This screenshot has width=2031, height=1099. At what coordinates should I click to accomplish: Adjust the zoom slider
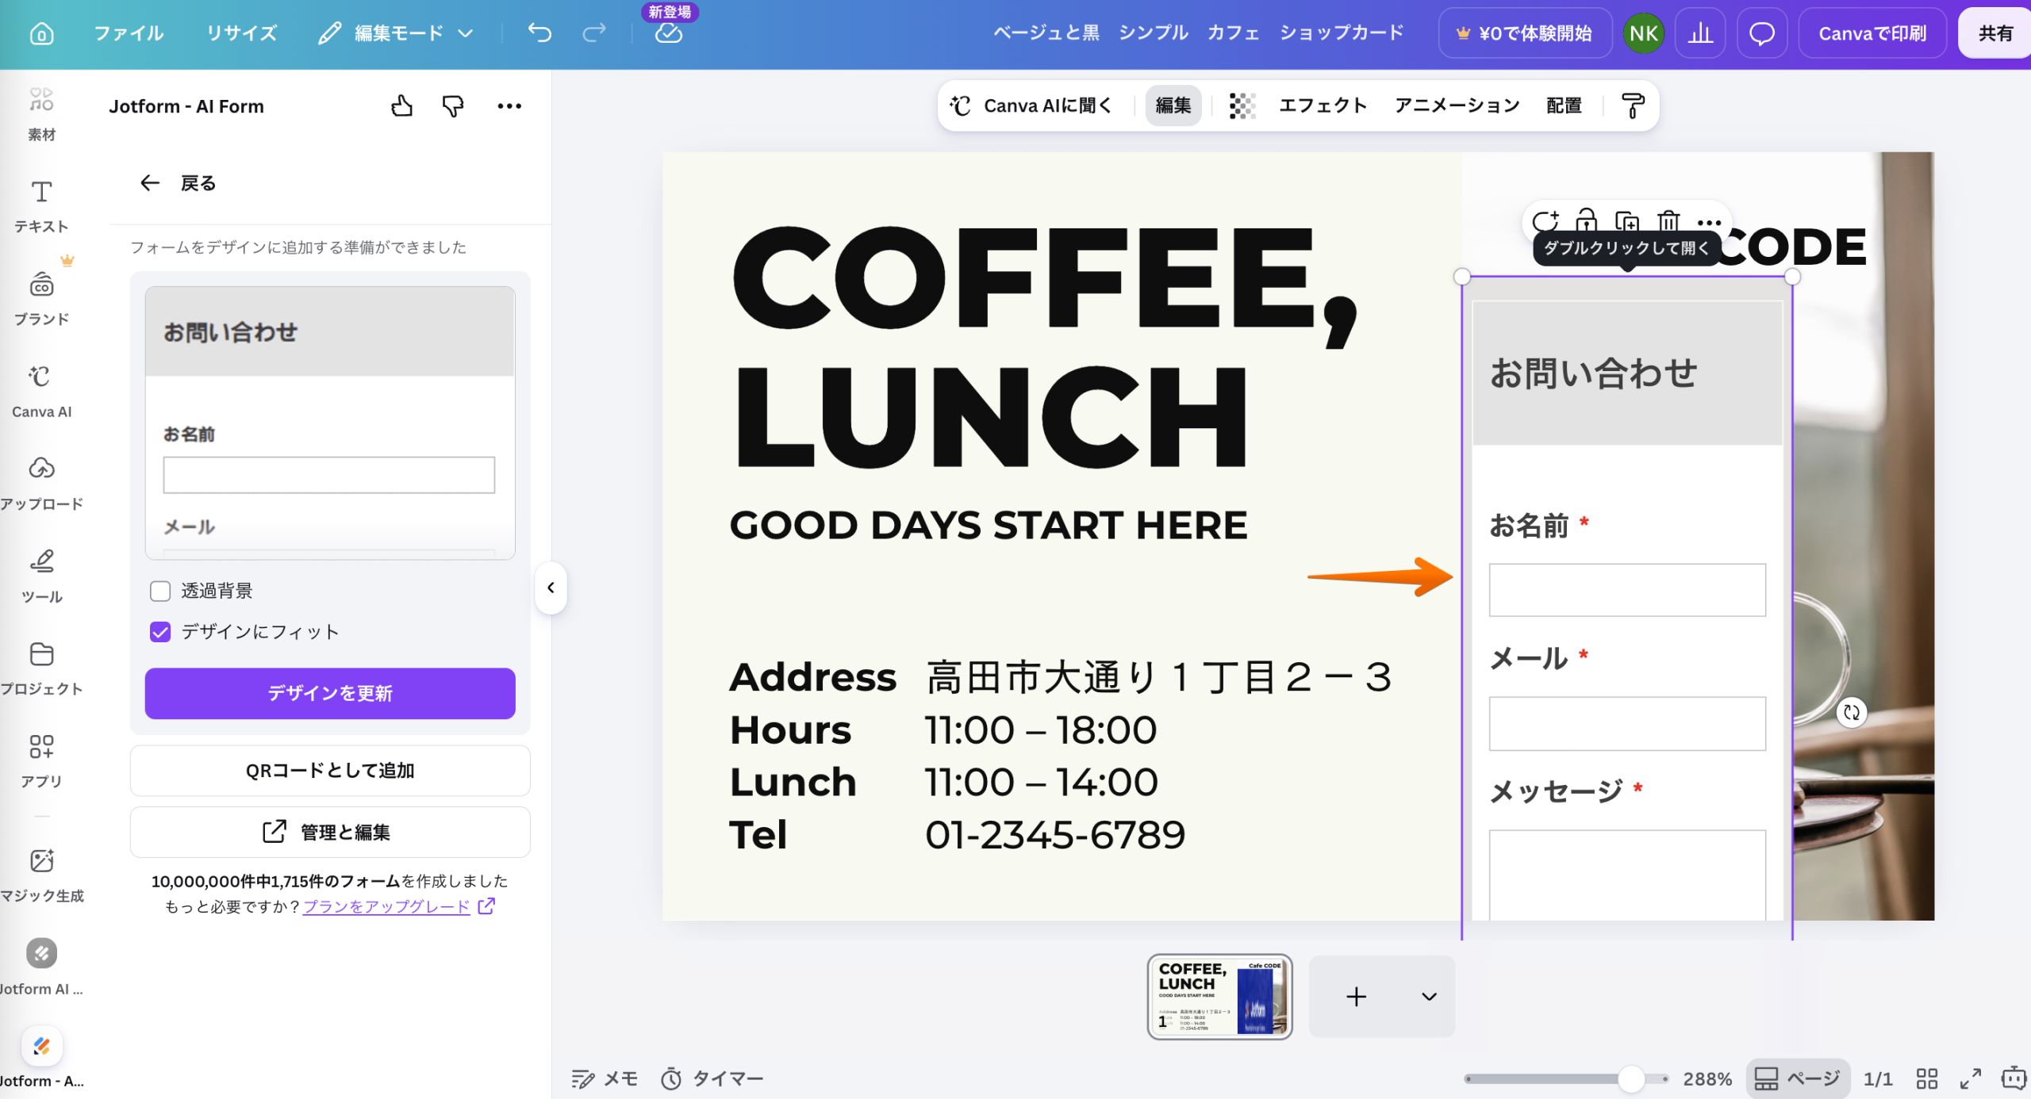point(1631,1078)
